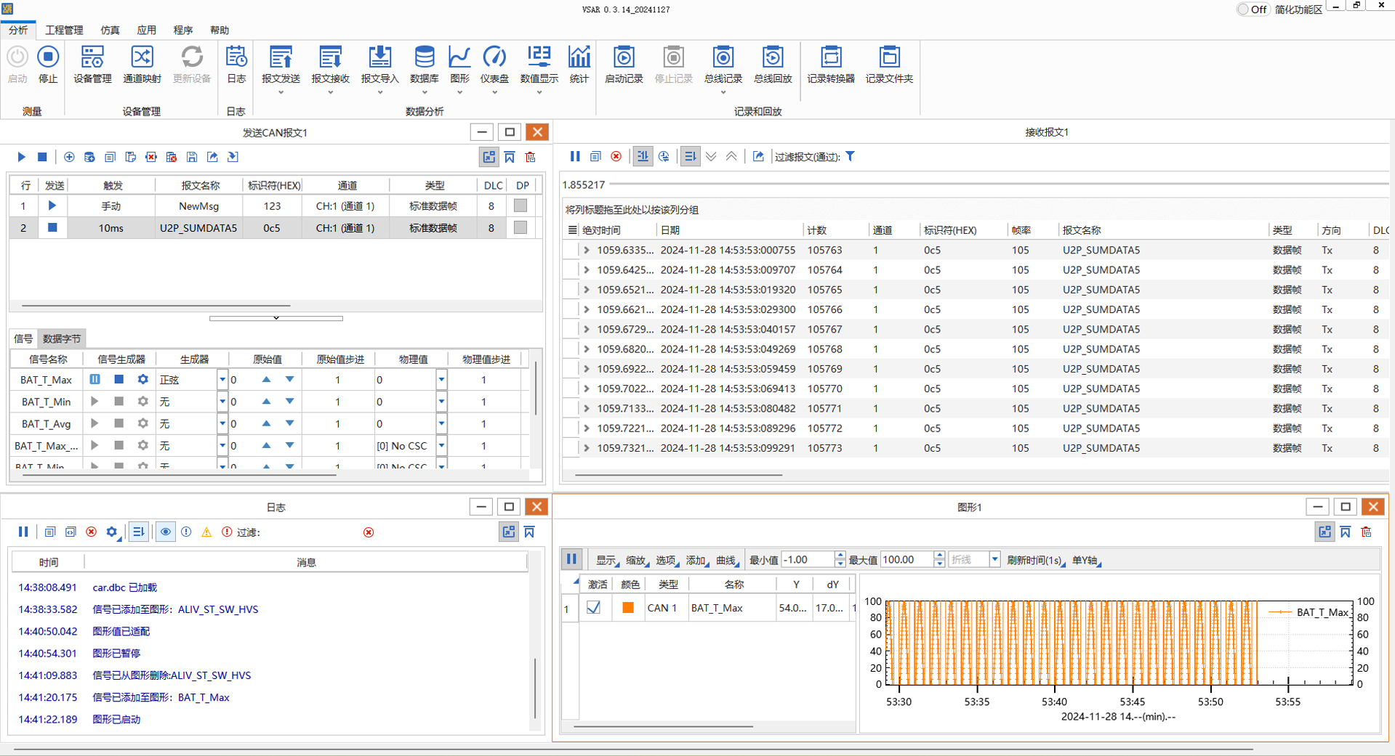Click add message plus icon in 发送CAN报文1
This screenshot has width=1395, height=756.
(69, 157)
